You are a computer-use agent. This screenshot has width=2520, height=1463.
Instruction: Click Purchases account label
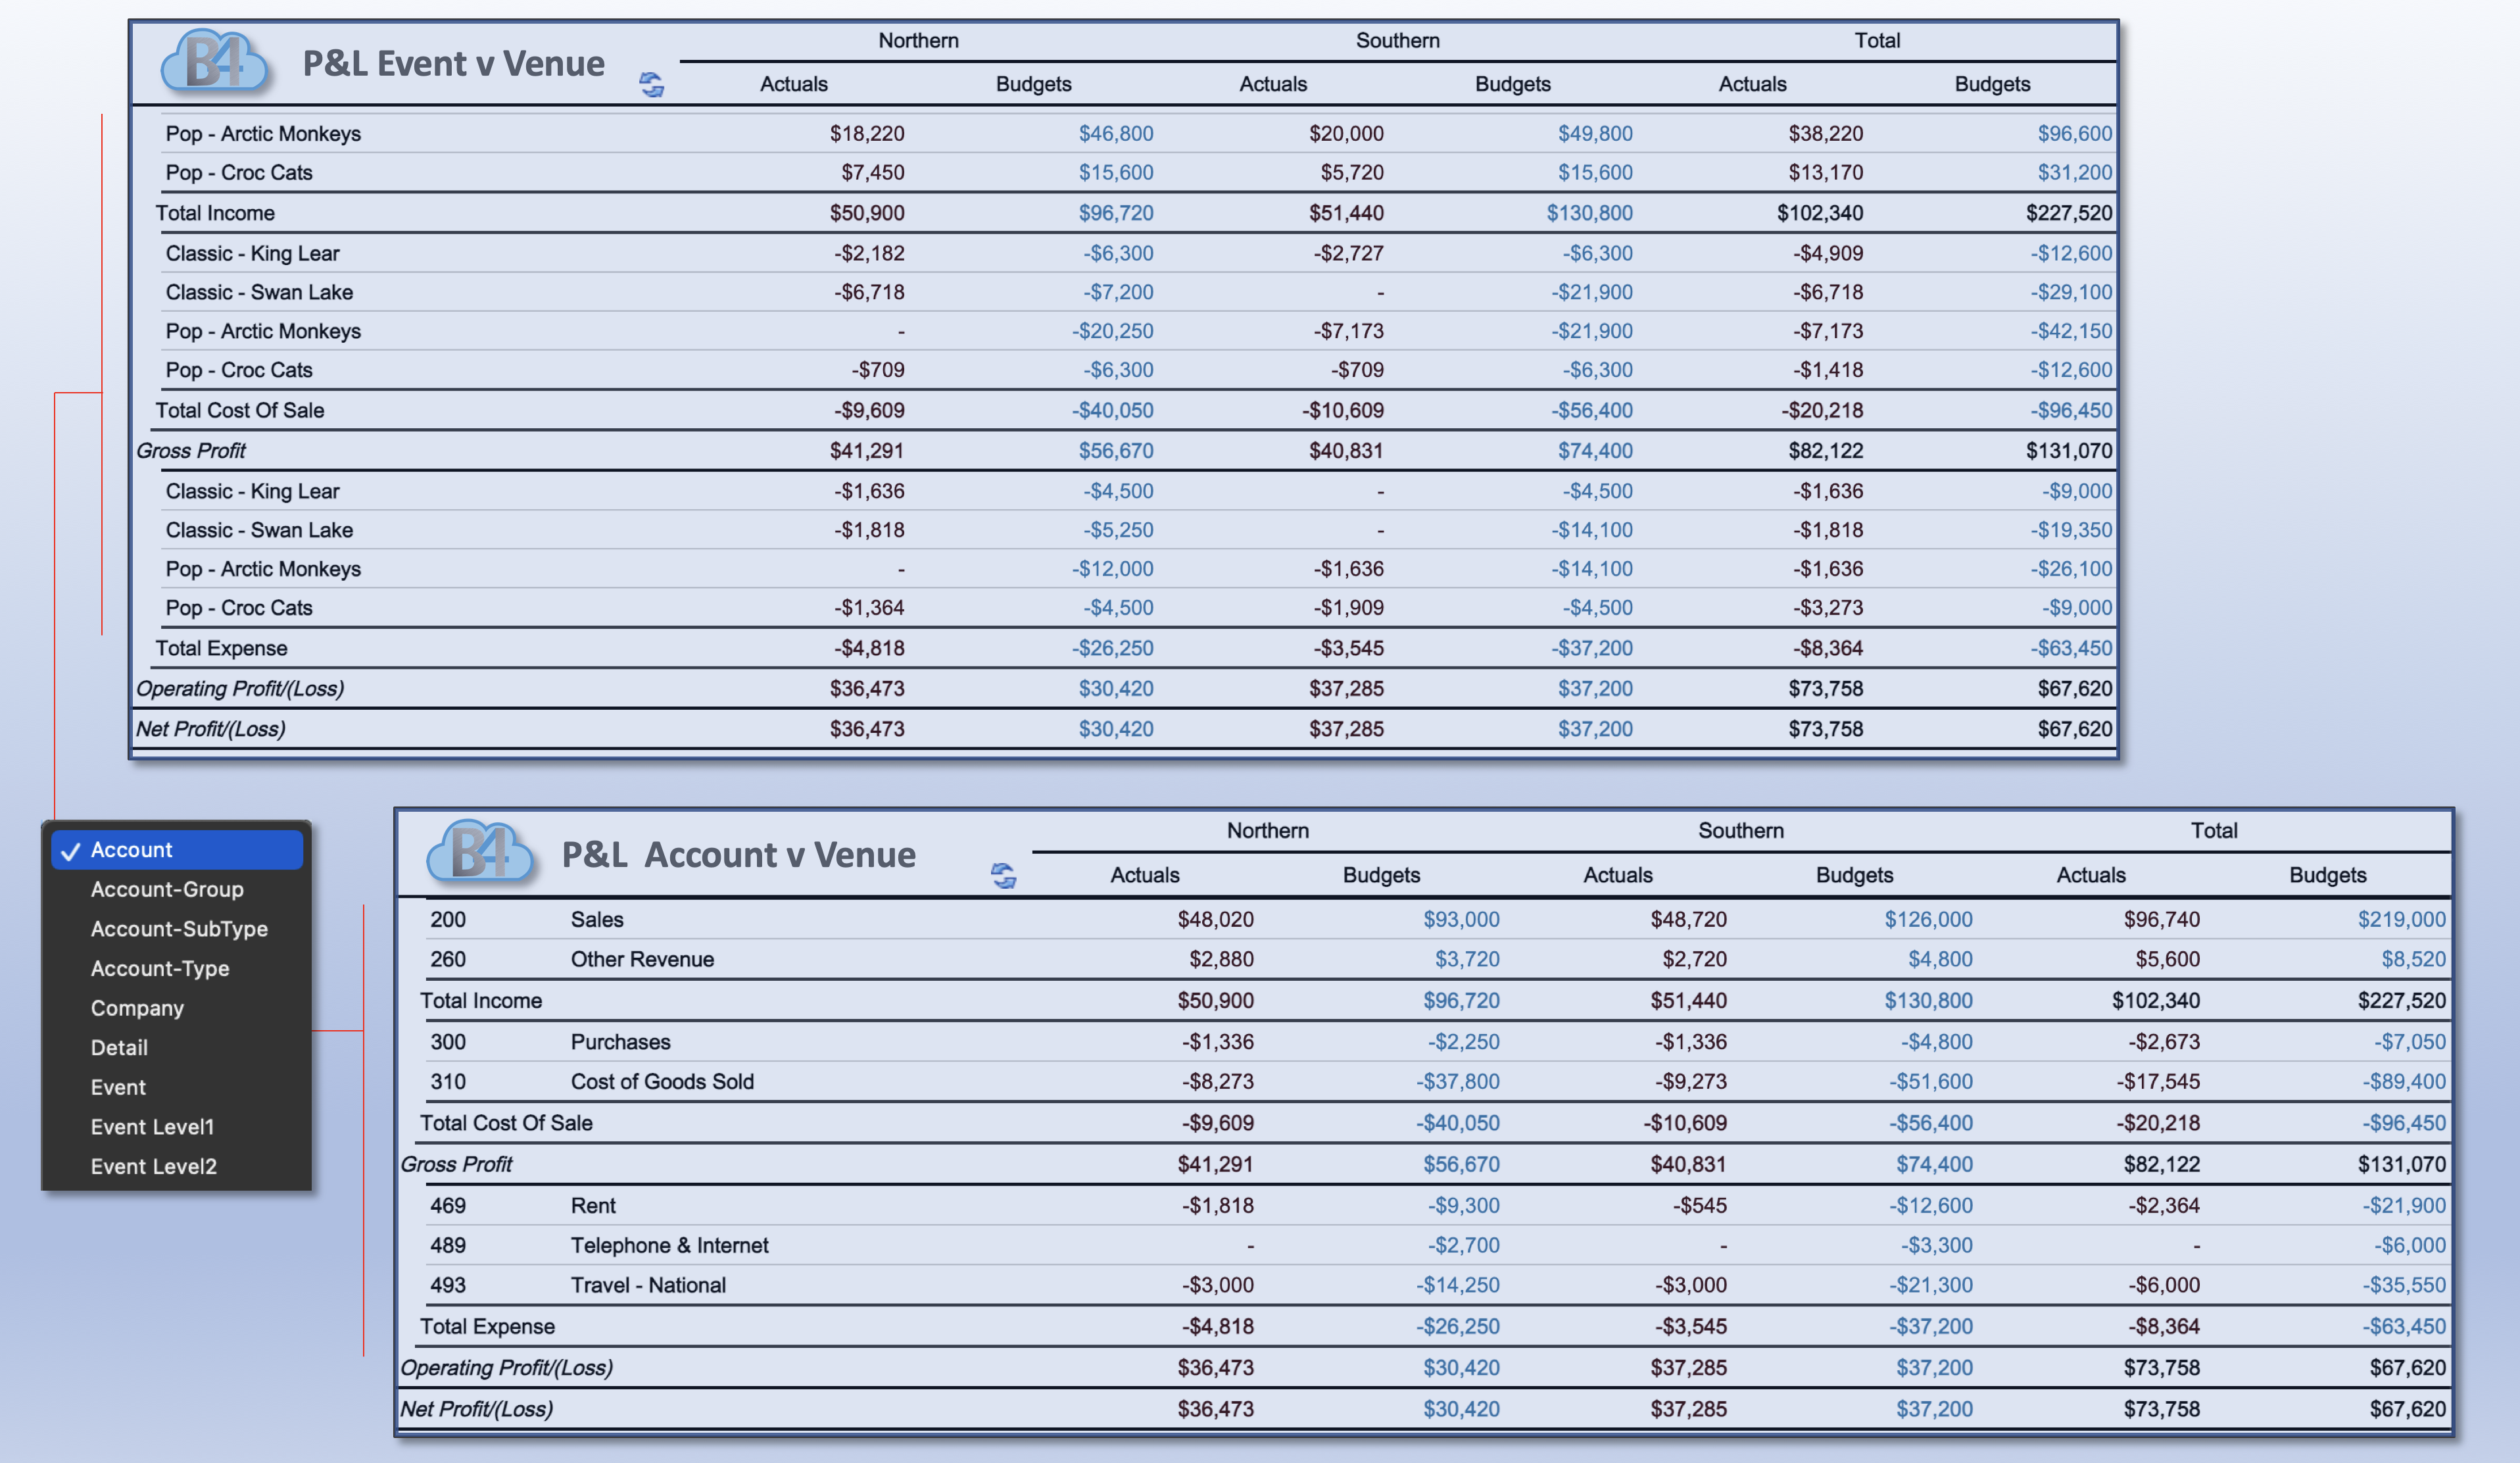pyautogui.click(x=620, y=1042)
